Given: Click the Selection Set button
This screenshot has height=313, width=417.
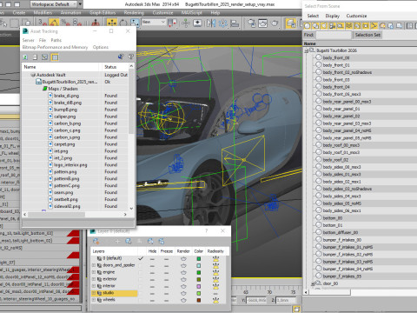Looking at the screenshot, I should 367,35.
